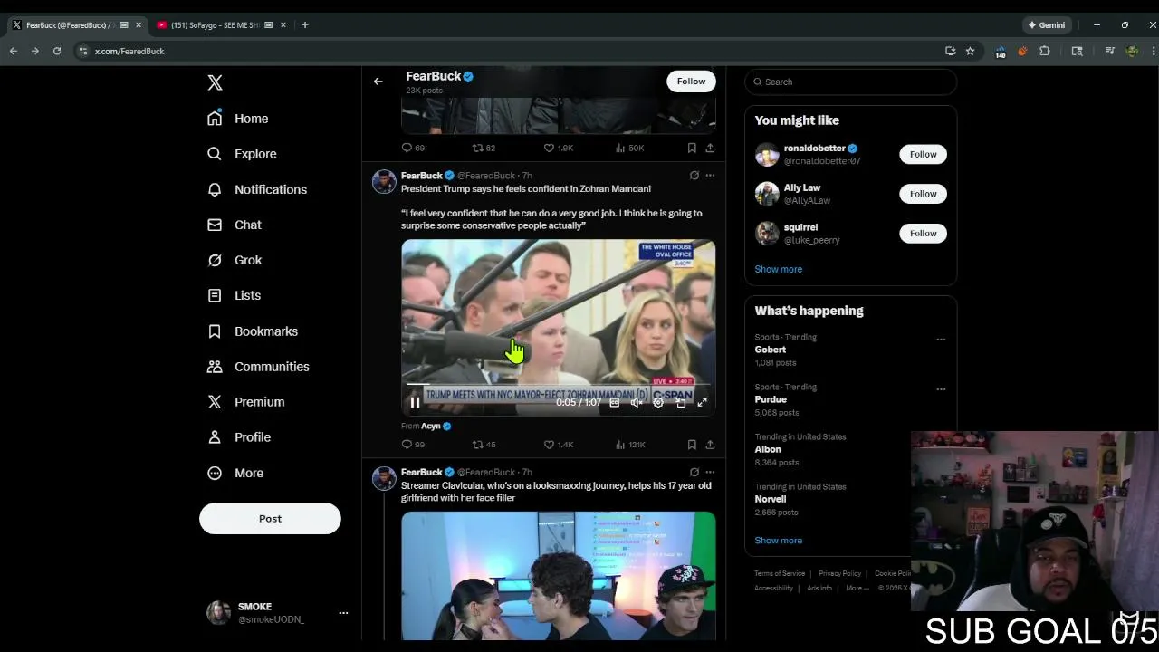
Task: Open Chat in sidebar
Action: click(x=235, y=225)
